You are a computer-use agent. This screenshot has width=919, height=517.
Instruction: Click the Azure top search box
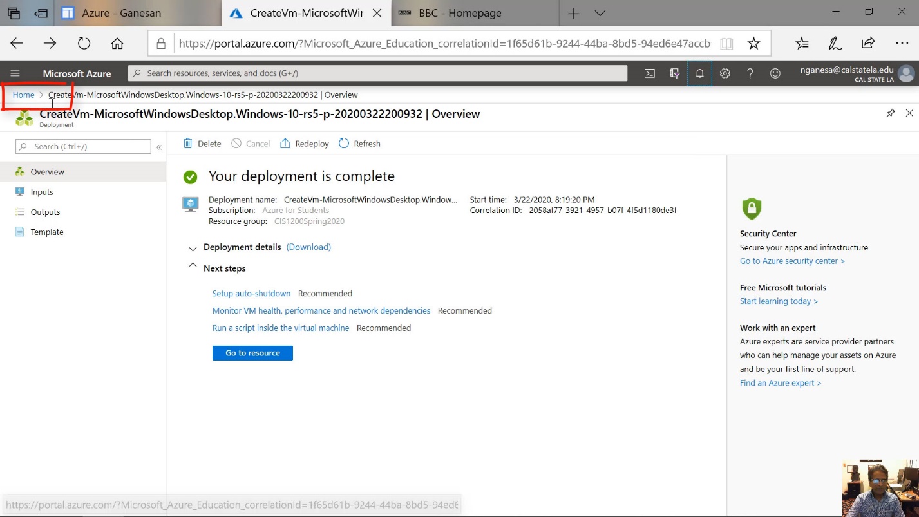[x=377, y=73]
